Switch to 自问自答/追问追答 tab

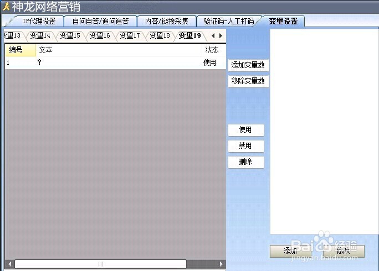point(100,21)
